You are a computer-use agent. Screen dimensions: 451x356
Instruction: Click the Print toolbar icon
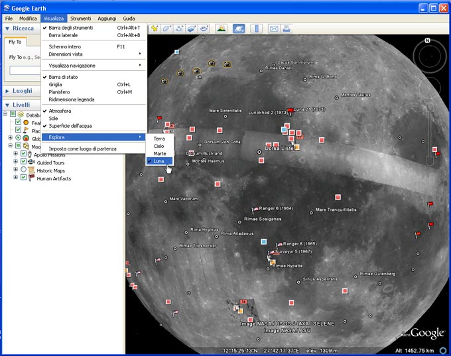287,29
